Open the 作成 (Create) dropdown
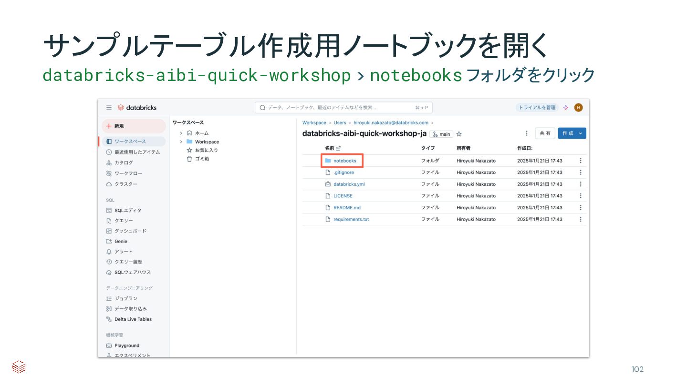687x386 pixels. [x=572, y=133]
